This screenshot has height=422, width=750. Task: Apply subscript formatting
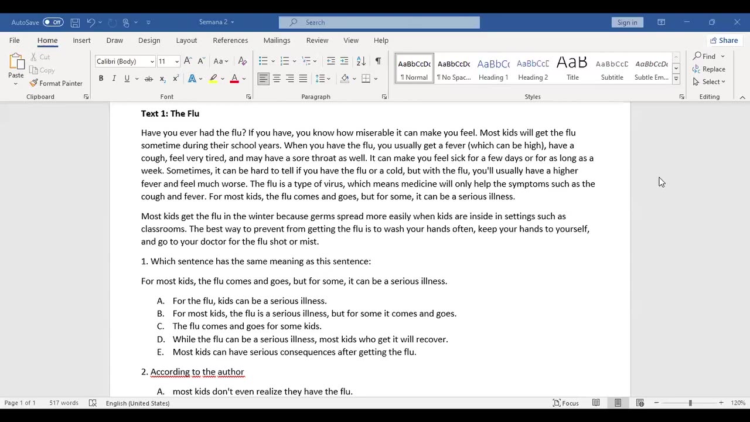coord(162,79)
